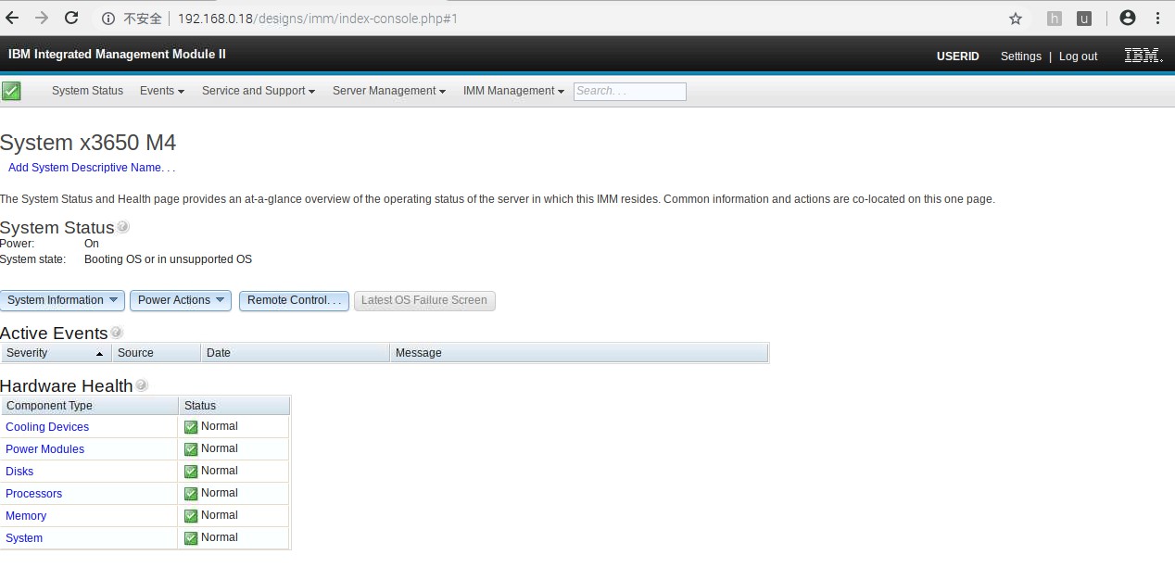This screenshot has width=1175, height=567.
Task: Open the IMM Management menu
Action: 512,90
